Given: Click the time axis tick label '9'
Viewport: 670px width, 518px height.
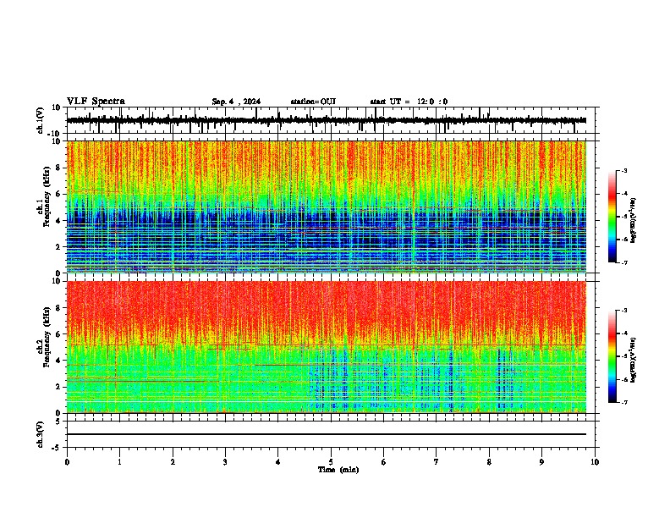Looking at the screenshot, I should [x=541, y=462].
